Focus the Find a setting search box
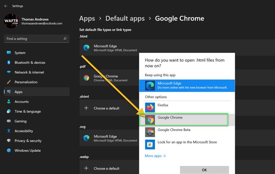The width and height of the screenshot is (275, 174). (37, 39)
